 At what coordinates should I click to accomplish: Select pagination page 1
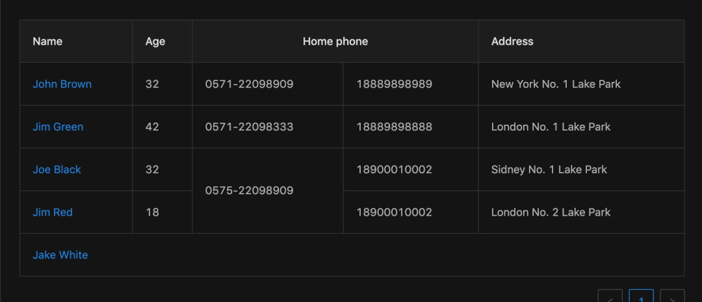(641, 296)
